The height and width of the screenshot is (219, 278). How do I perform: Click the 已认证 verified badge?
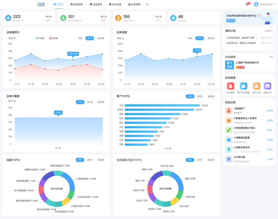pos(240,68)
